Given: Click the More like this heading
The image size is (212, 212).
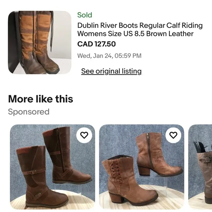Looking at the screenshot, I should (x=41, y=99).
